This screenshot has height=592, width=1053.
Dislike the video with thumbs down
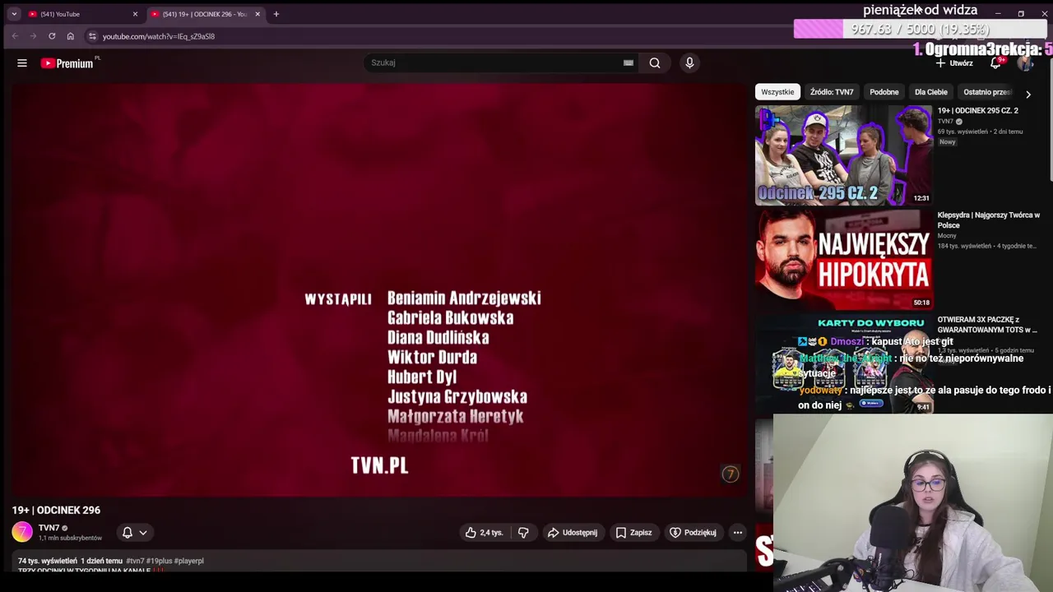click(x=523, y=533)
